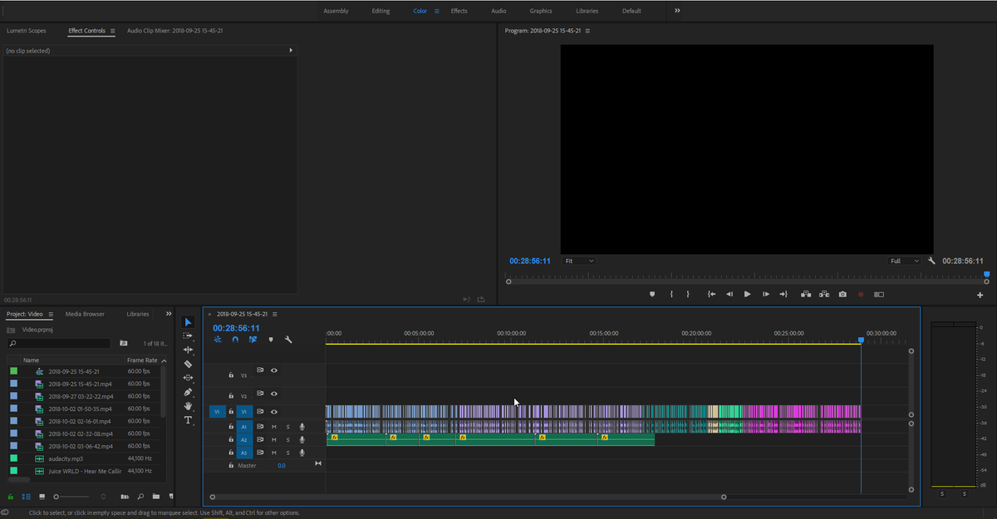
Task: Mute audio track A1
Action: coord(274,427)
